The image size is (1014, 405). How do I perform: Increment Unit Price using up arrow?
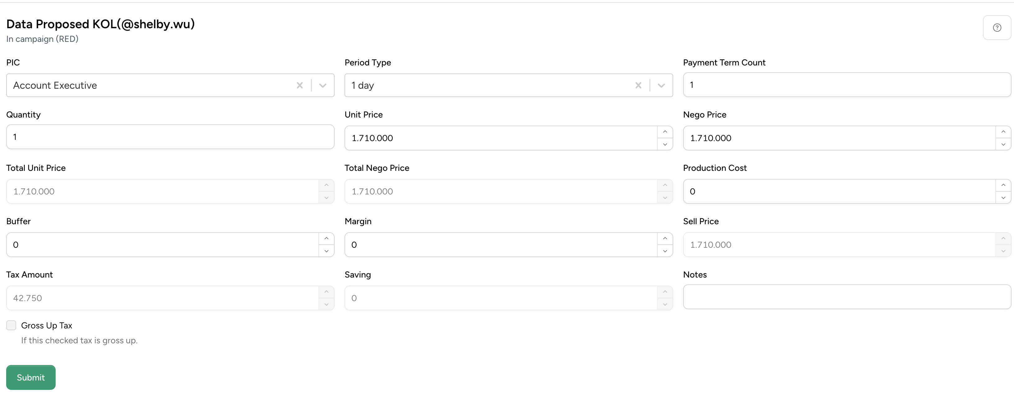tap(665, 131)
